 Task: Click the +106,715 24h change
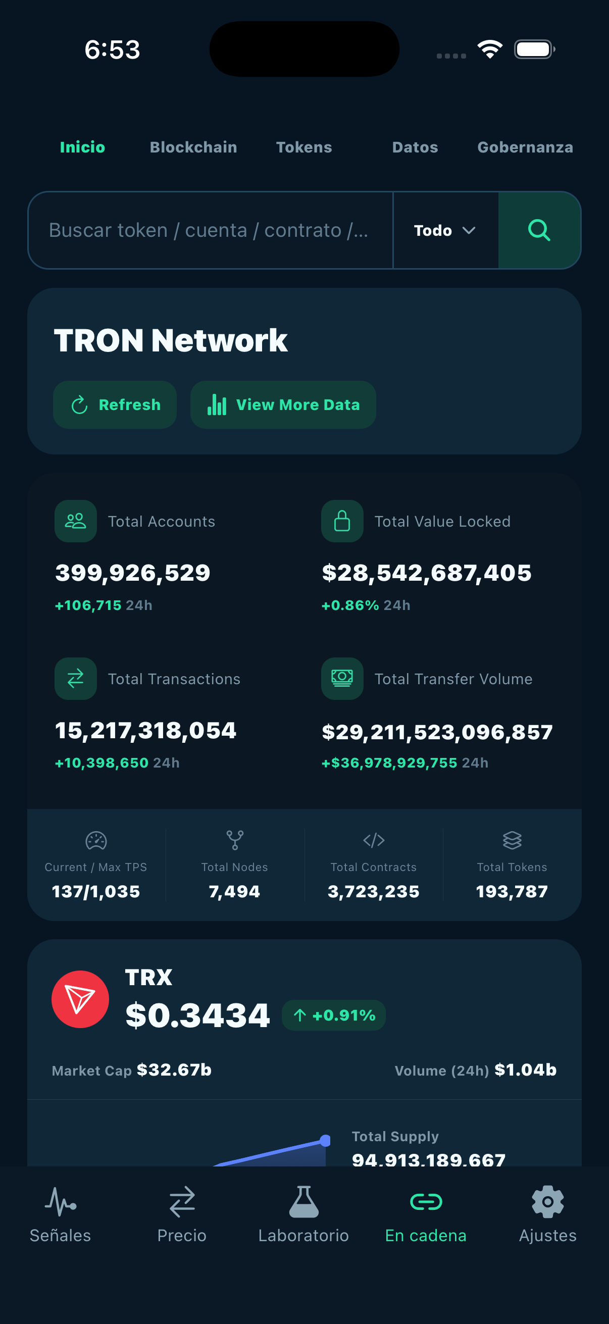pos(104,605)
